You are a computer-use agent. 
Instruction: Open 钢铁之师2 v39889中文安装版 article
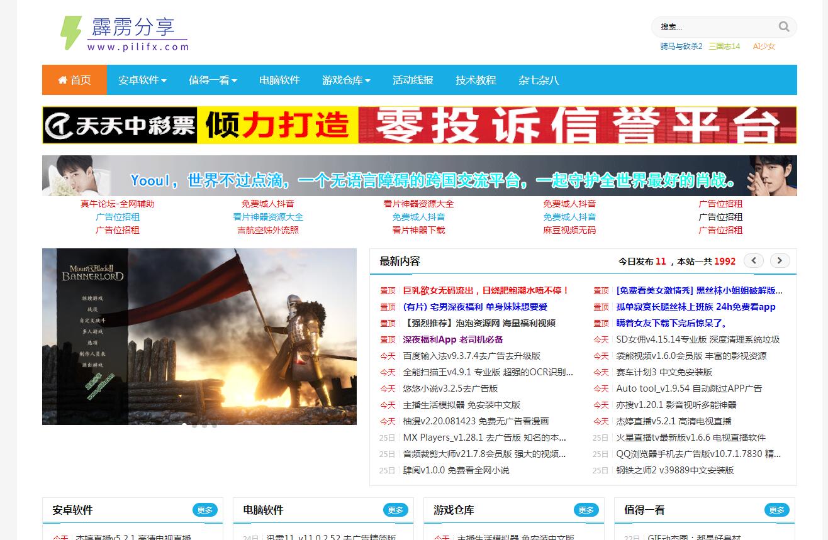(675, 470)
